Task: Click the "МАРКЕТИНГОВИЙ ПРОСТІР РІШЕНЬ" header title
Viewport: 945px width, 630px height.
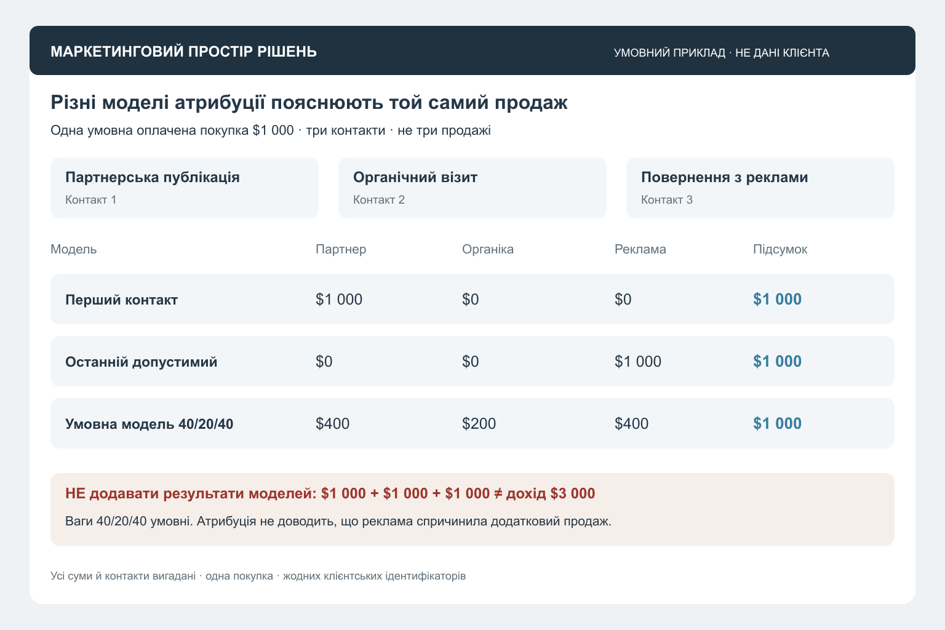Action: [x=183, y=52]
